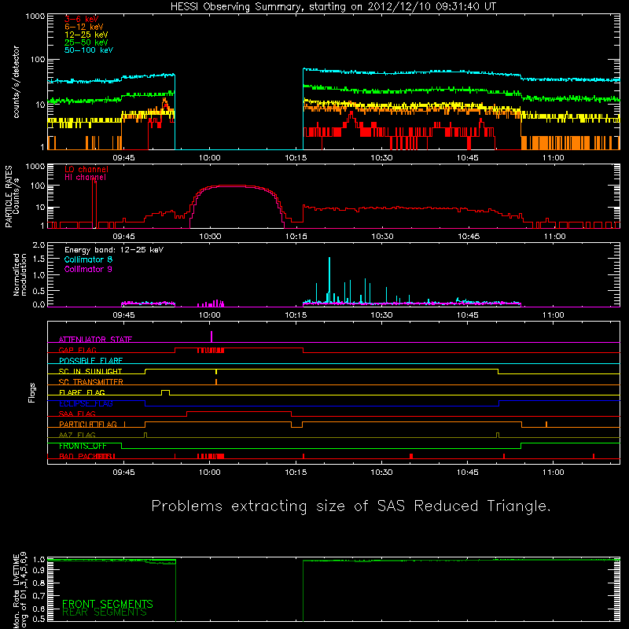Viewport: 629px width, 629px height.
Task: Click the counts/s/detector axis label
Action: coord(16,82)
